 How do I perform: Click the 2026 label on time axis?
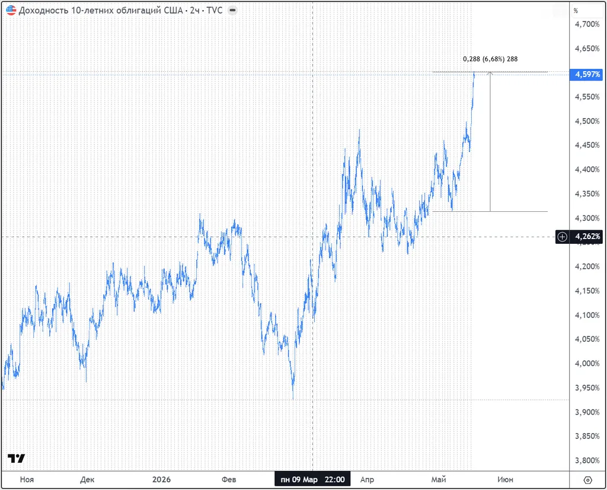(x=161, y=479)
